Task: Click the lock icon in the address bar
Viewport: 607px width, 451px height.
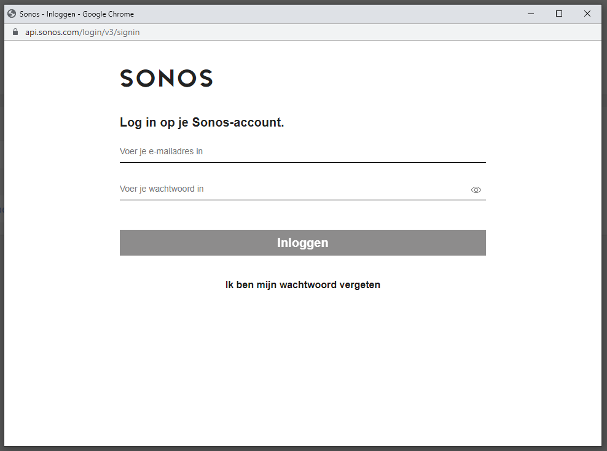Action: pos(15,32)
